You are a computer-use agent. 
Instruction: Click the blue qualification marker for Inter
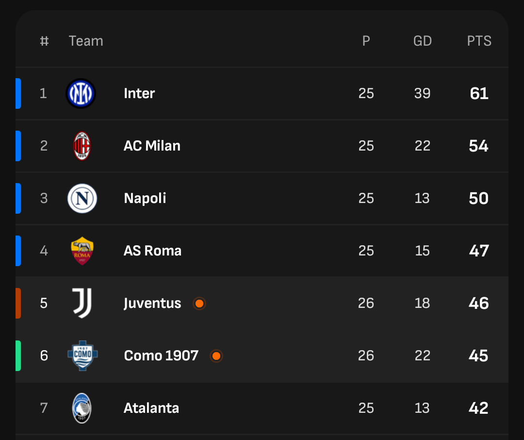(x=18, y=93)
